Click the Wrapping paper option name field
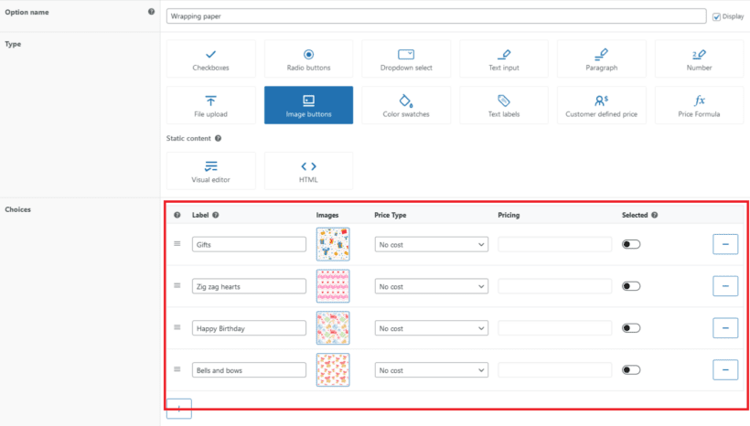Screen dimensions: 750x426 (436, 16)
